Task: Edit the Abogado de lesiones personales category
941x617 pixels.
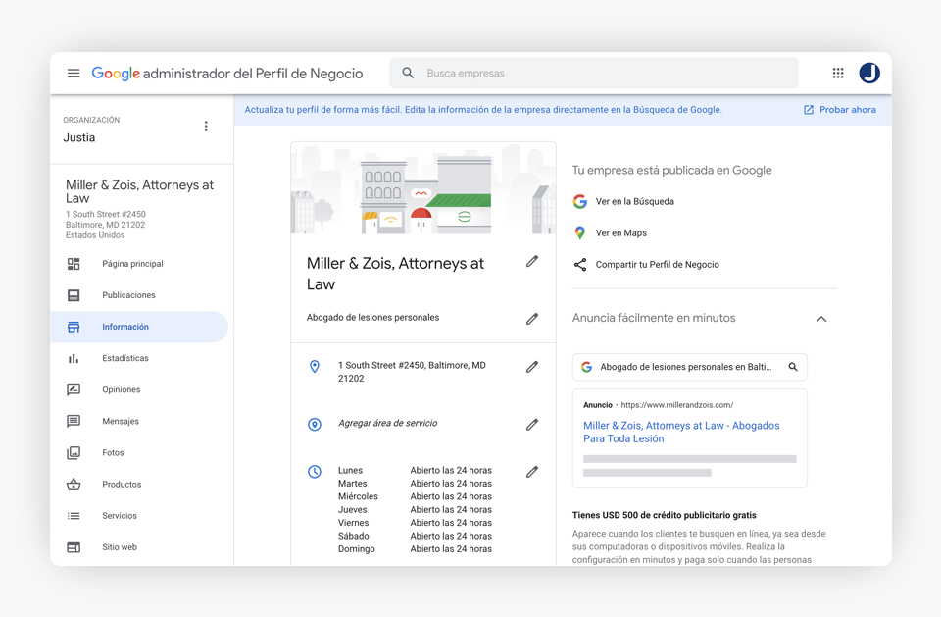Action: coord(532,319)
